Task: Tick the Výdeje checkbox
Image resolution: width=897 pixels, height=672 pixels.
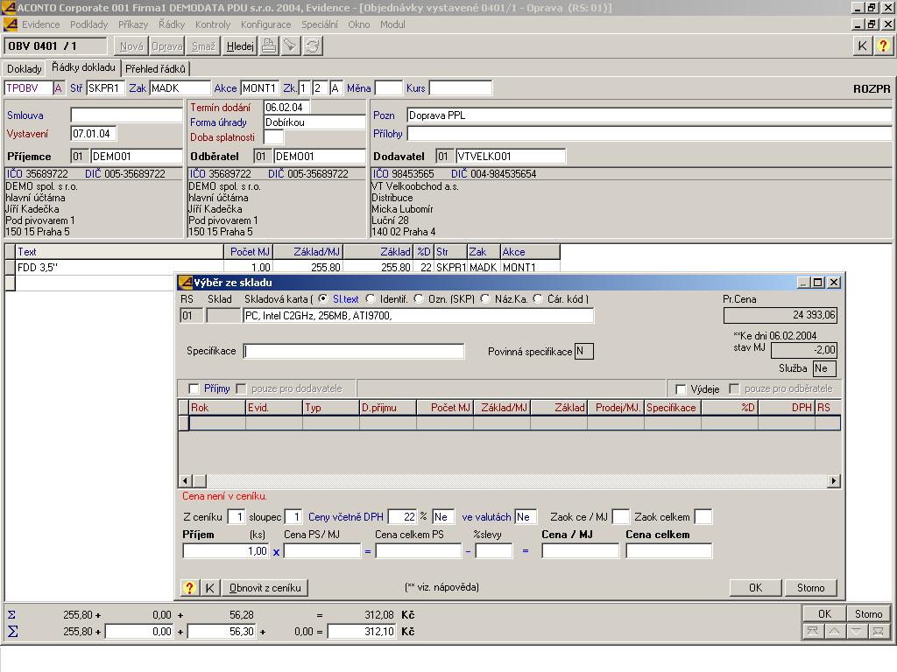Action: 680,388
